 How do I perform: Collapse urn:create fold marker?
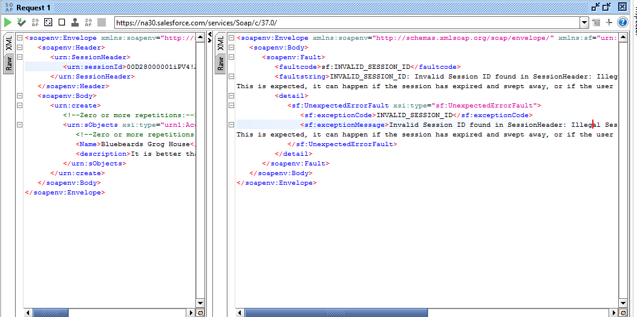click(x=19, y=106)
